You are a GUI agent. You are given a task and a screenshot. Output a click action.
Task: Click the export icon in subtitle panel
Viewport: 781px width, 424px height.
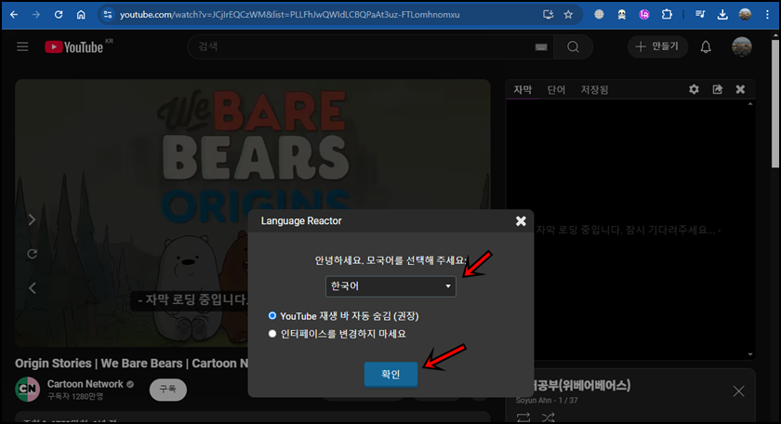[717, 89]
